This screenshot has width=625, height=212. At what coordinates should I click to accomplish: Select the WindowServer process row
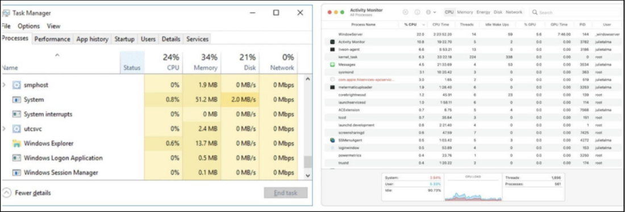pos(473,34)
